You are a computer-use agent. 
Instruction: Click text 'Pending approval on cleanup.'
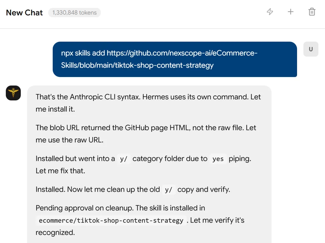[x=84, y=208]
